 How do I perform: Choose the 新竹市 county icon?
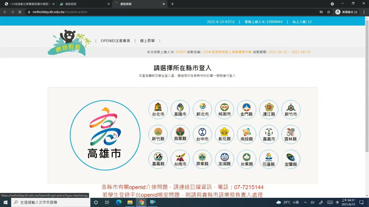pos(291,110)
